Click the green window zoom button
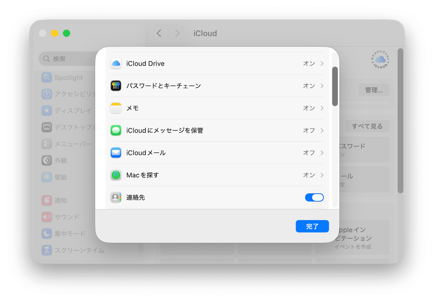The width and height of the screenshot is (434, 302). [x=66, y=33]
